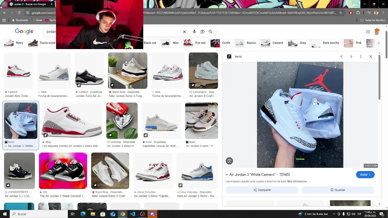The height and width of the screenshot is (218, 388).
Task: Click the Chrome address bar URL
Action: tap(183, 13)
